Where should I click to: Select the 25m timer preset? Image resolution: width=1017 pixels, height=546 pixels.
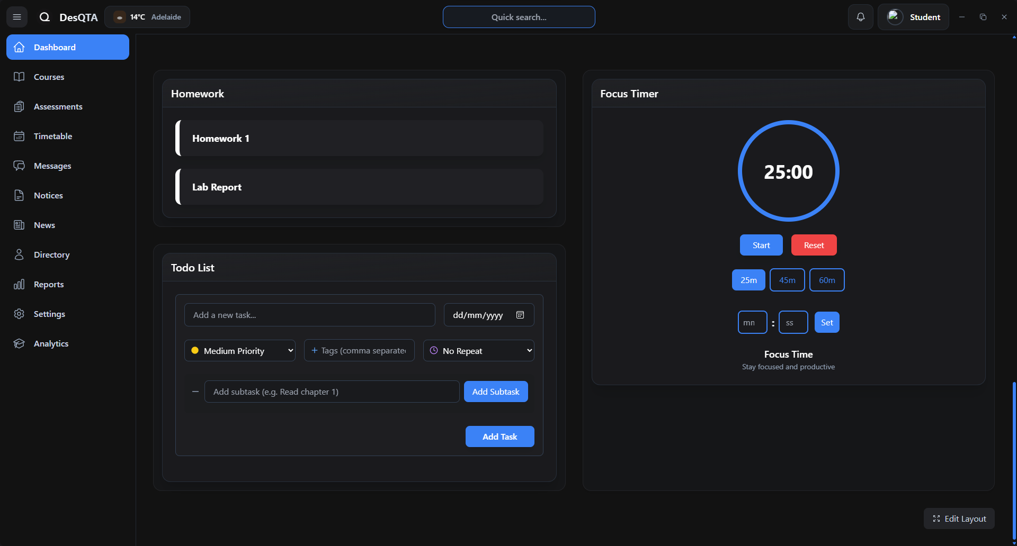(x=748, y=280)
